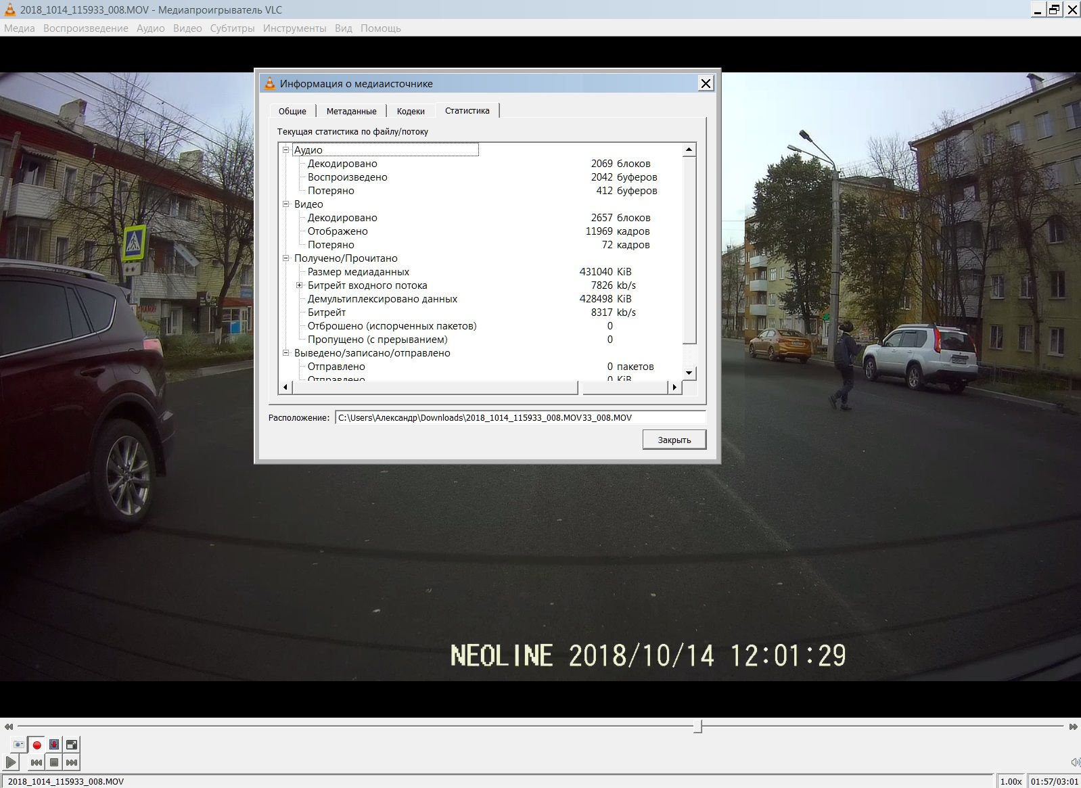The image size is (1081, 788).
Task: Click the frame-by-frame window icon
Action: click(72, 745)
